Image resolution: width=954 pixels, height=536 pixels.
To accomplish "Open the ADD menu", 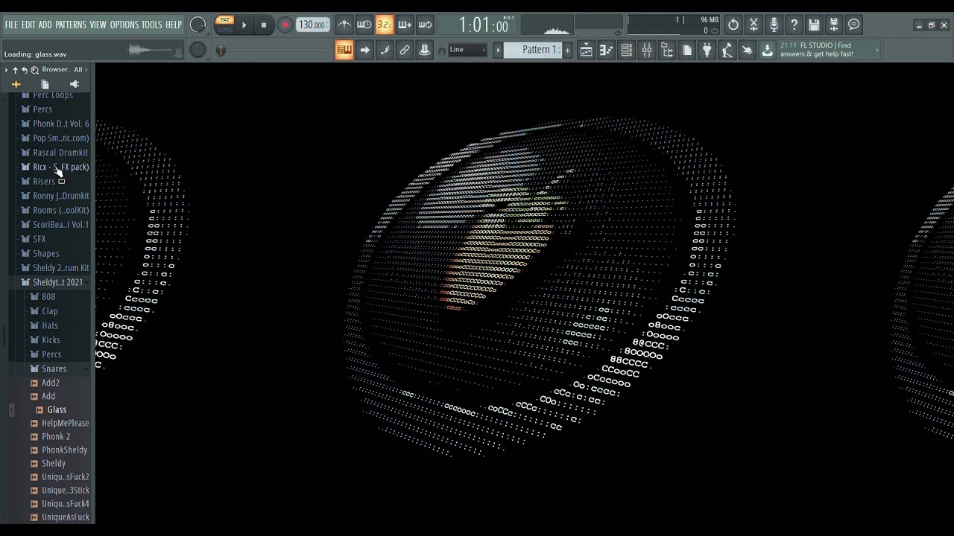I will [x=45, y=25].
